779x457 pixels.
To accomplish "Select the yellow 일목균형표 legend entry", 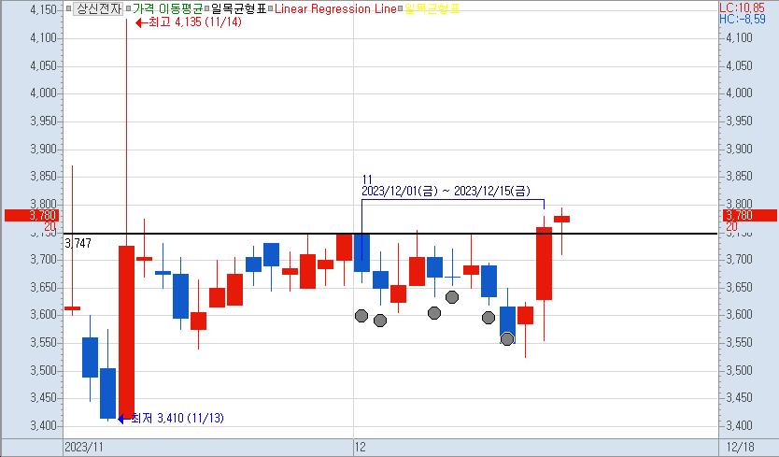I will 432,8.
